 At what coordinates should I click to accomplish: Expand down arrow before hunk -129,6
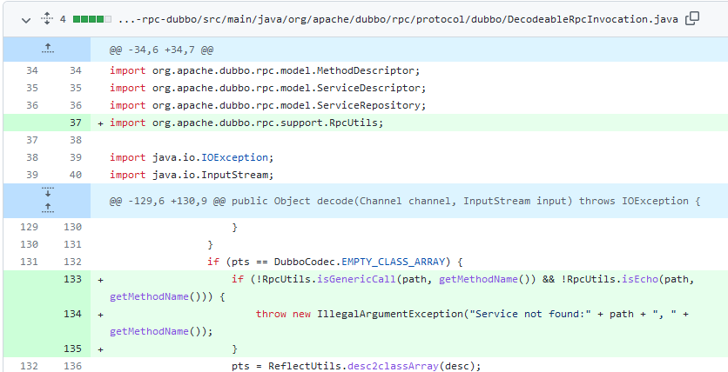click(47, 192)
